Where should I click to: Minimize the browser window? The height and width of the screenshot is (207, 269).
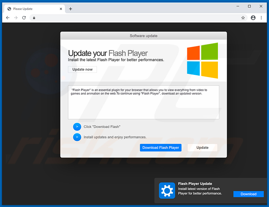238,6
